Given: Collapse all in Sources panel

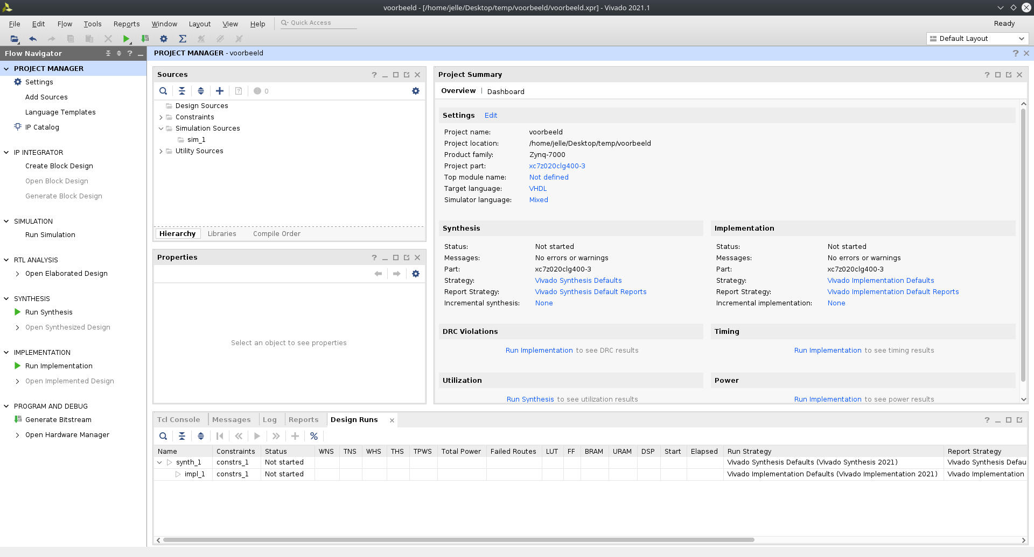Looking at the screenshot, I should 182,91.
